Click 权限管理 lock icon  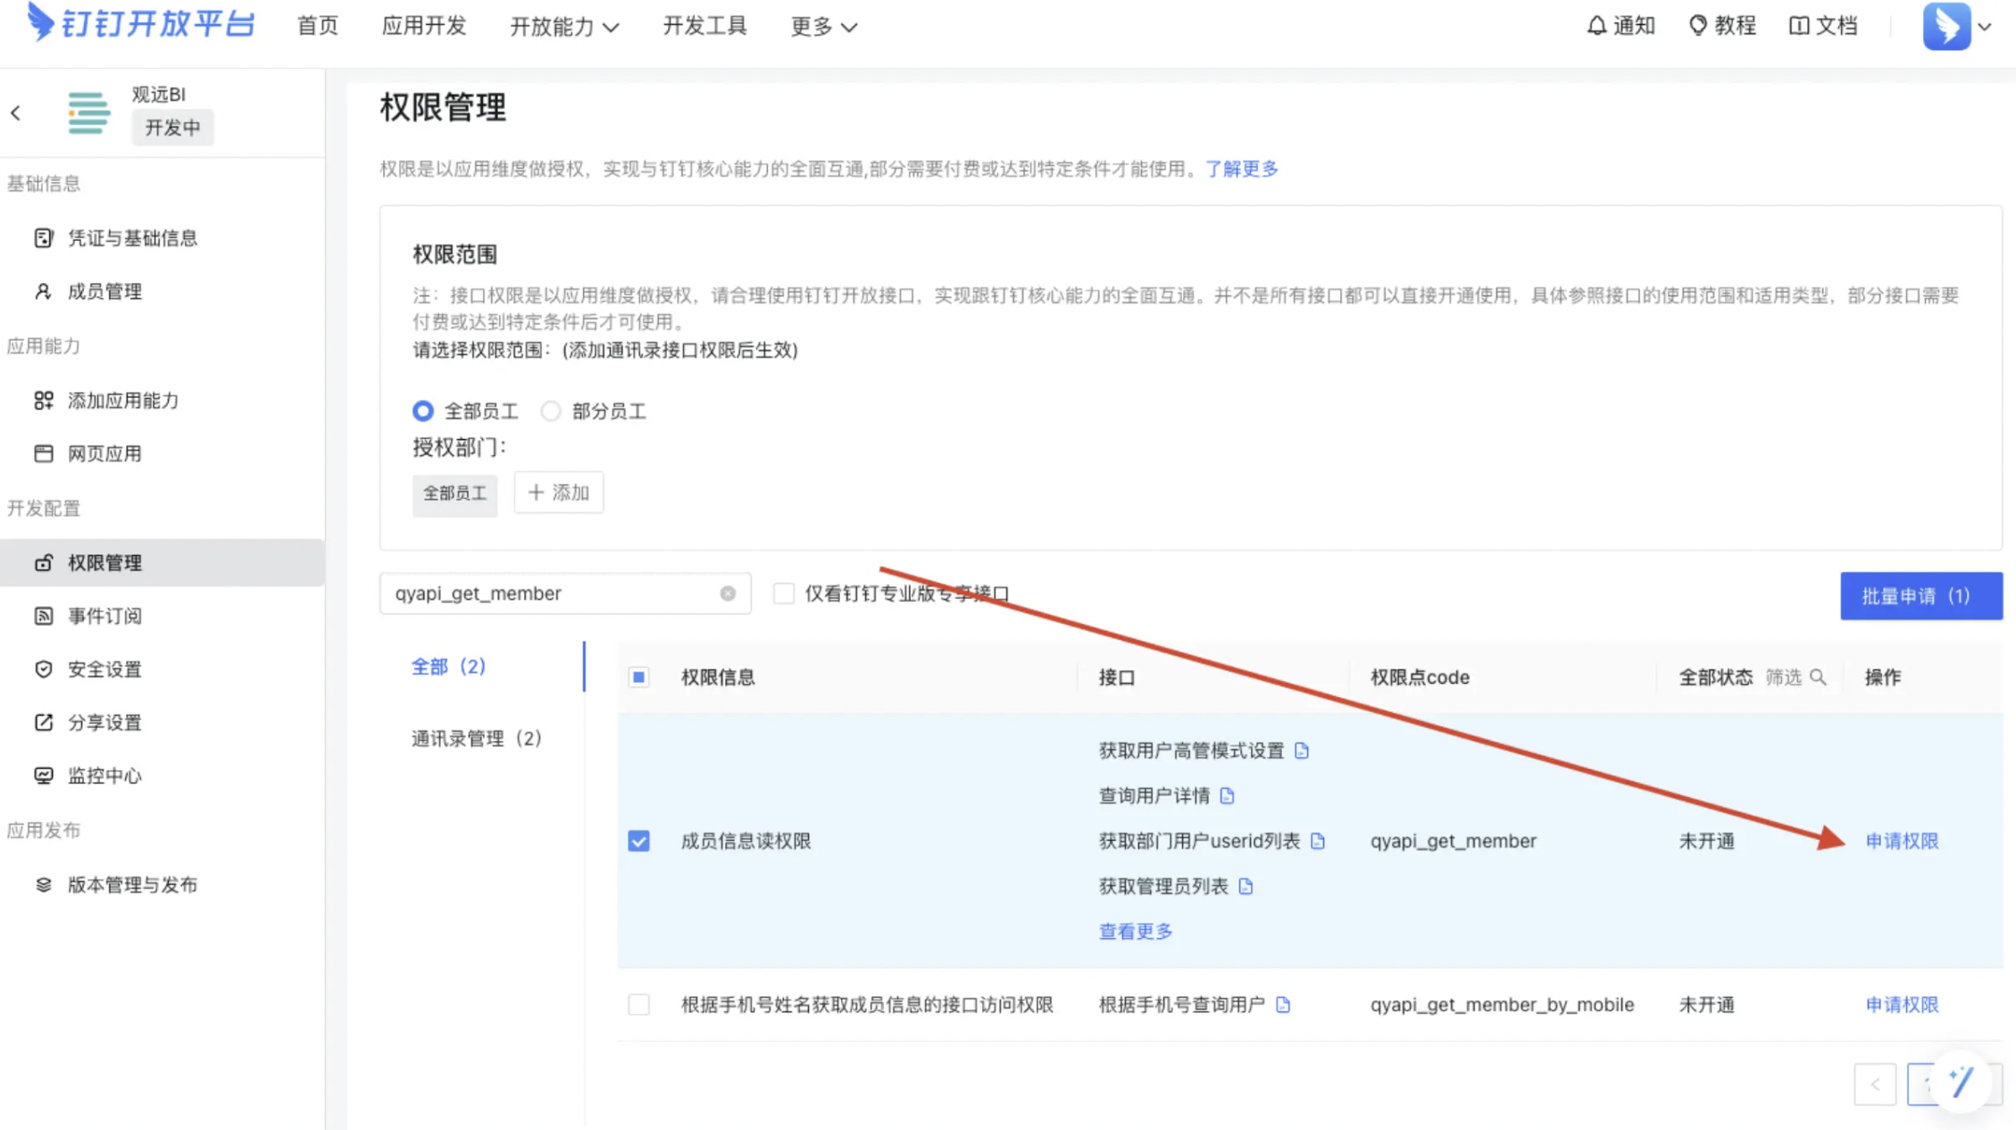[x=44, y=562]
